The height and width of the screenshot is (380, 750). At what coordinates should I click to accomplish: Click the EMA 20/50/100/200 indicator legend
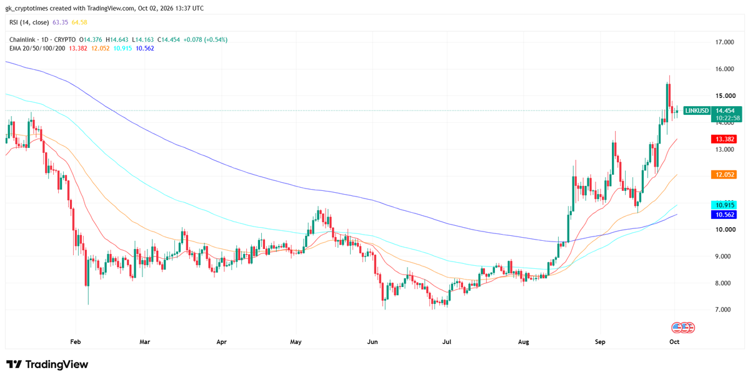click(38, 48)
